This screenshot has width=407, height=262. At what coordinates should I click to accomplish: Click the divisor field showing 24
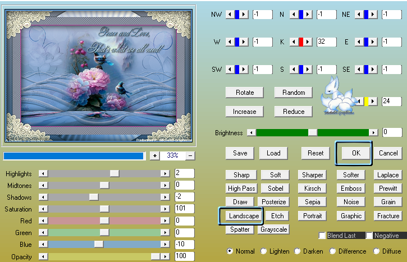392,101
